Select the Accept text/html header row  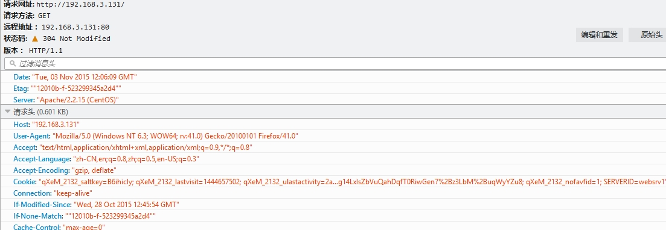coord(333,148)
